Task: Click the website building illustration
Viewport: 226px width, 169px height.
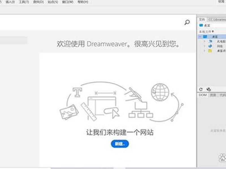Action: click(x=121, y=102)
